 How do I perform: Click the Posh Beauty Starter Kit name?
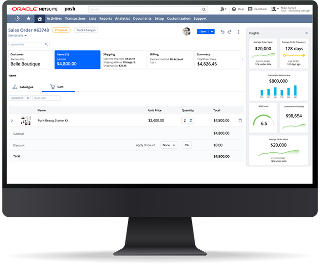(53, 120)
